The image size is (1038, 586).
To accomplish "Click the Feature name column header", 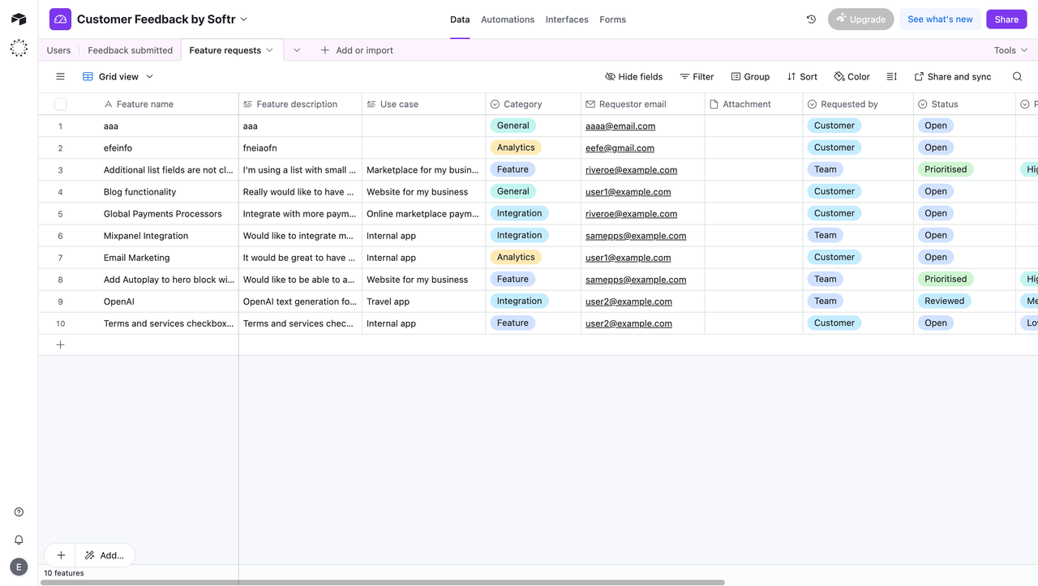I will click(x=169, y=105).
